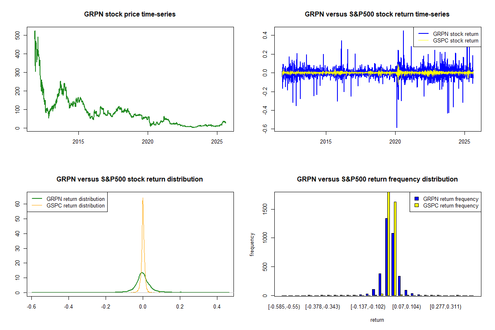
Task: Click the blue GRPN stock return legend line
Action: pyautogui.click(x=423, y=34)
